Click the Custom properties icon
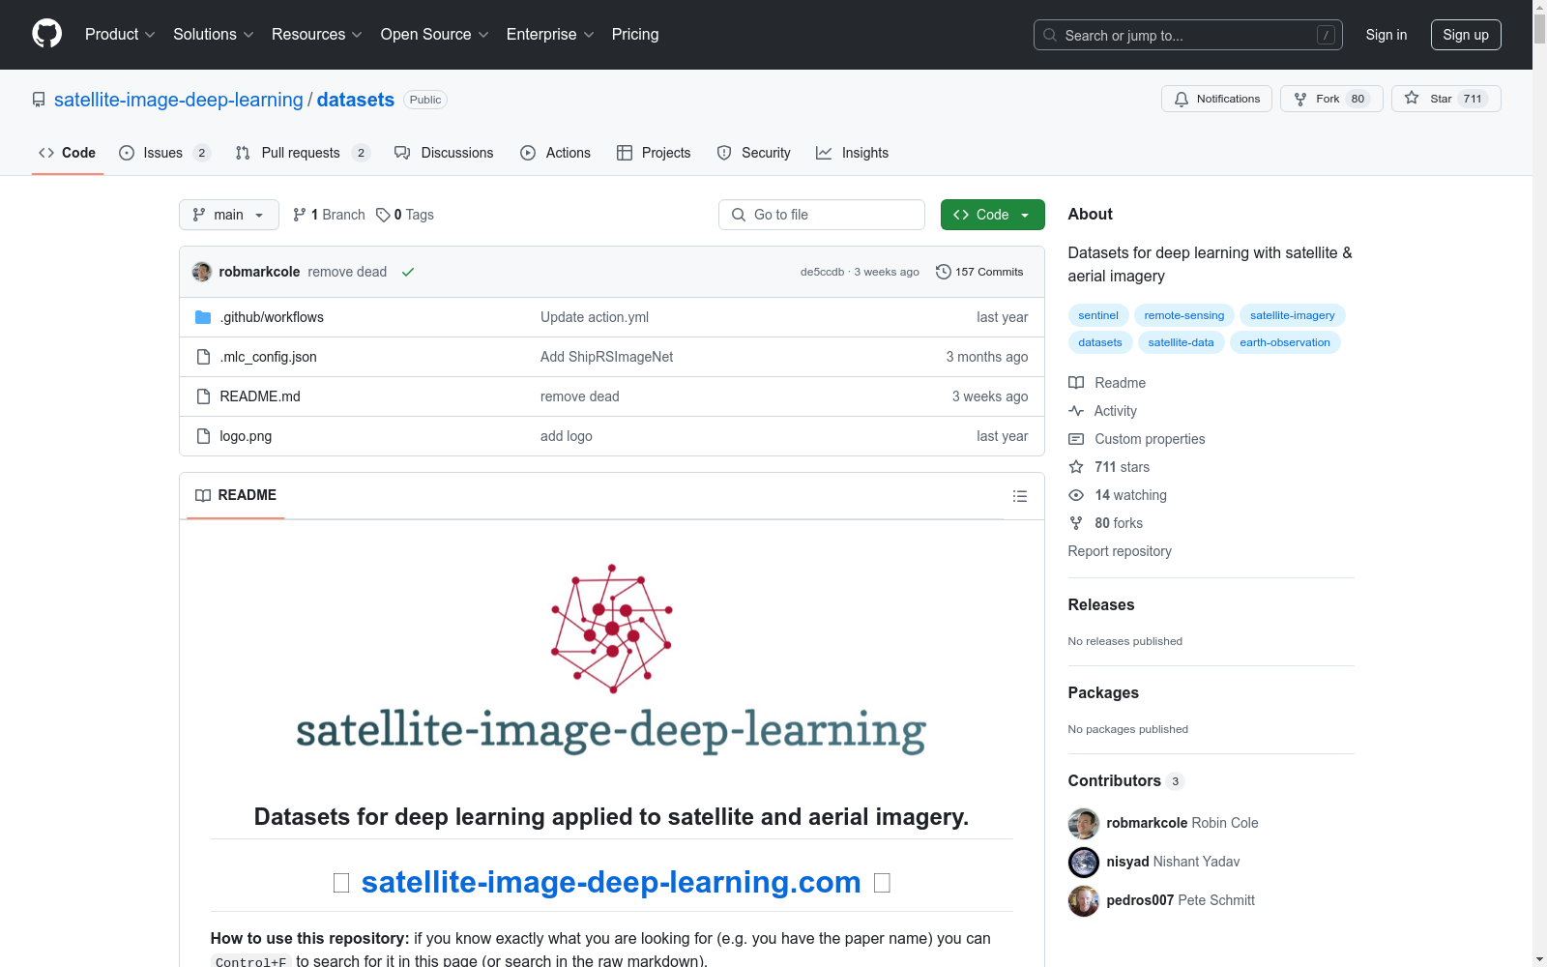The width and height of the screenshot is (1547, 967). pos(1076,439)
